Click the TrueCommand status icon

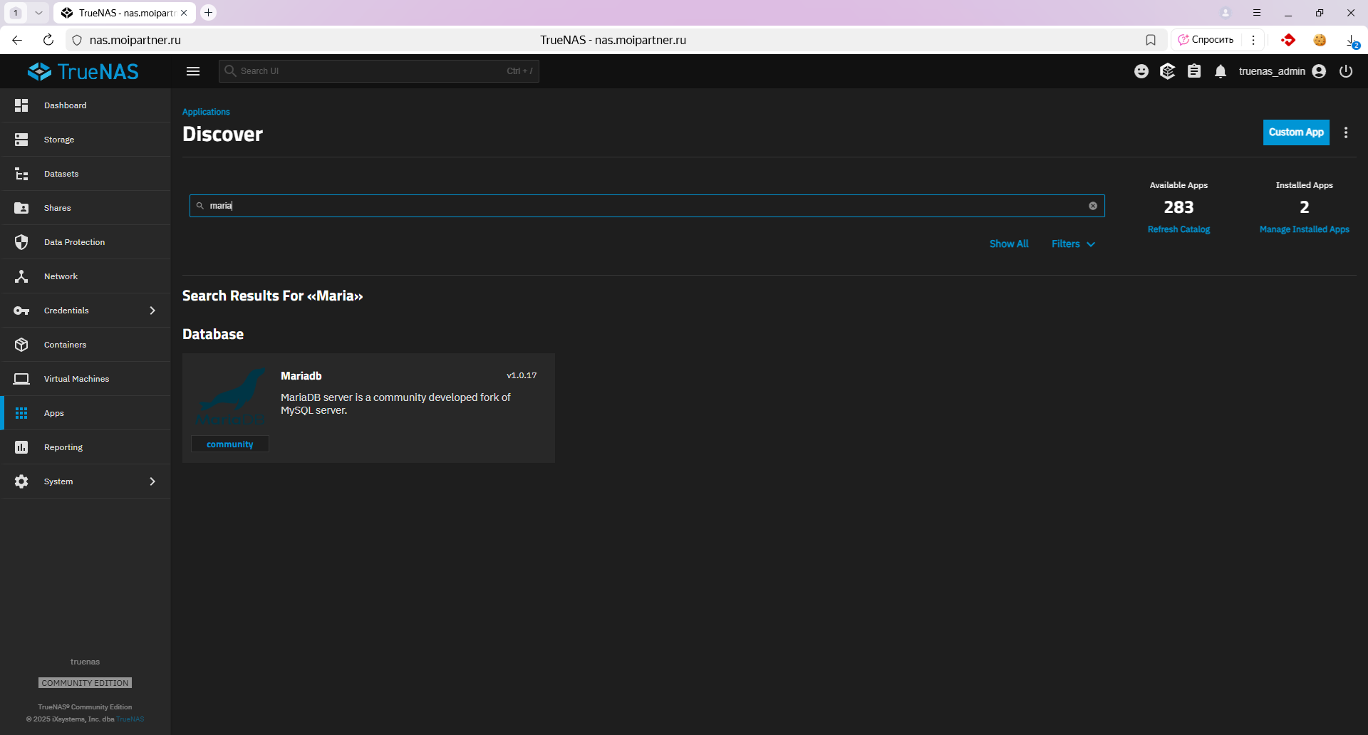pos(1167,71)
